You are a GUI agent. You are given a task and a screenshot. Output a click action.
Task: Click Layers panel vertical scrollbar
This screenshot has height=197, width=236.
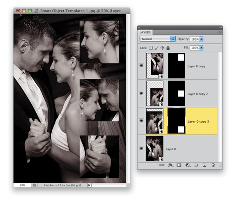pos(220,107)
